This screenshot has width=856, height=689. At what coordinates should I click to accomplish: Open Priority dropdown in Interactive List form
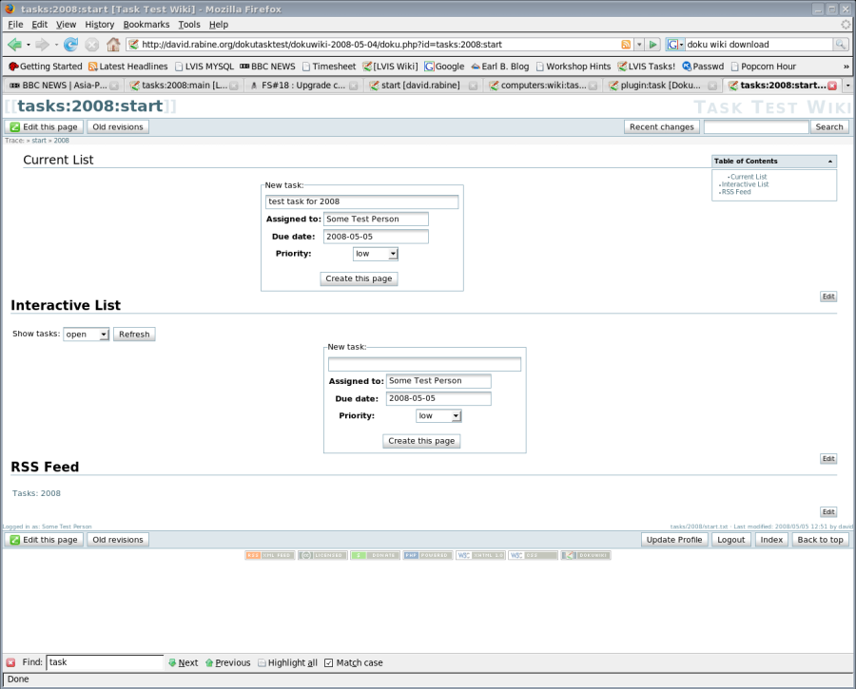[x=438, y=415]
